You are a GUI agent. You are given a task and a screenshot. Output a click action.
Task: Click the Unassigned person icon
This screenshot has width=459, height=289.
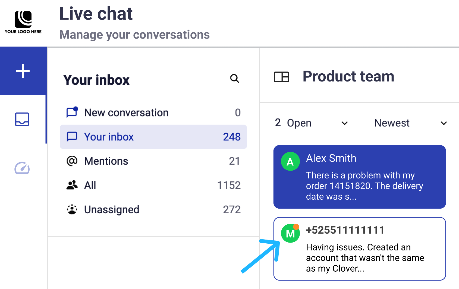(x=72, y=209)
